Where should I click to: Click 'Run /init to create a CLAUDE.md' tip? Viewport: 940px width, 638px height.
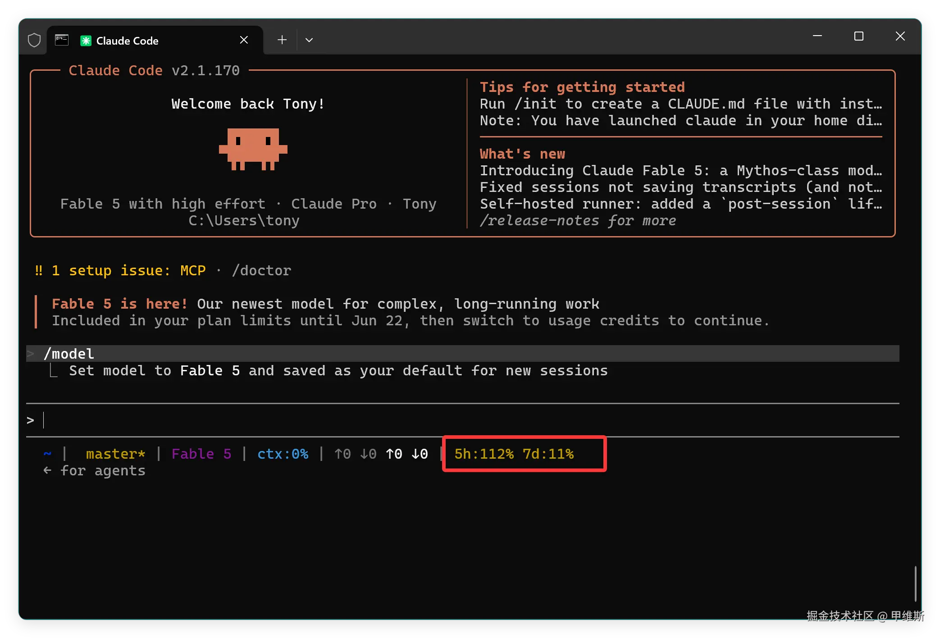pyautogui.click(x=681, y=104)
